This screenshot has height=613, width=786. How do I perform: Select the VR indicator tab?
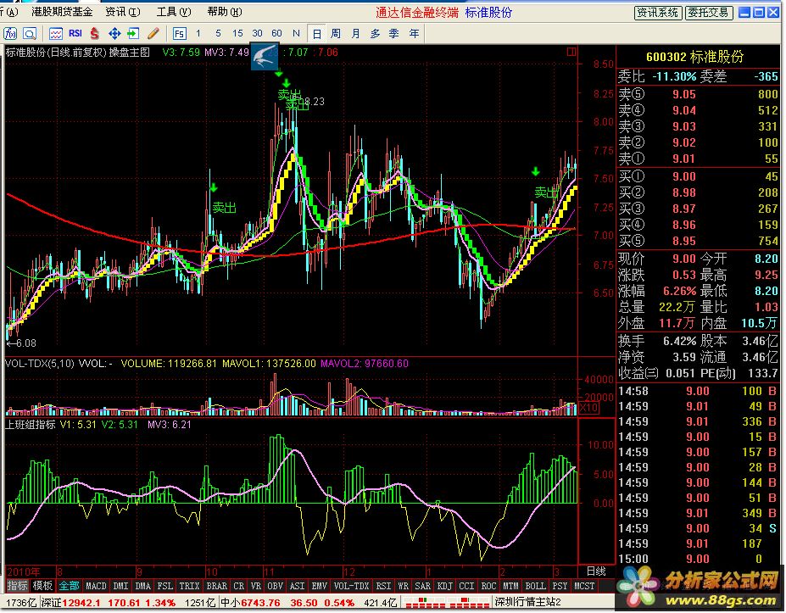click(256, 585)
